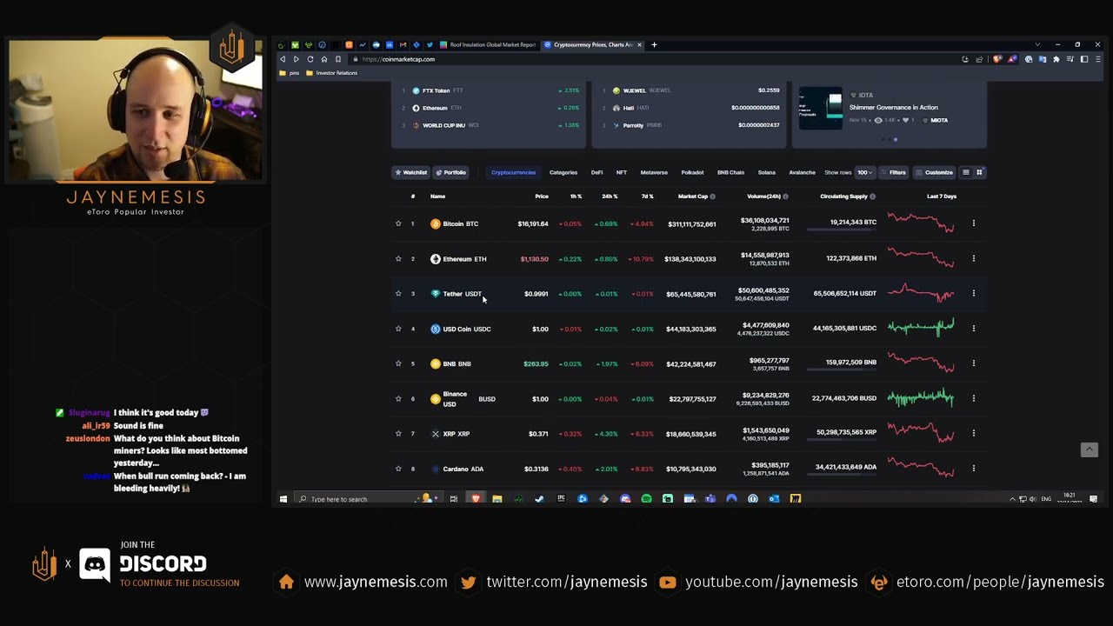Toggle the BNB watchlist star

pos(398,363)
